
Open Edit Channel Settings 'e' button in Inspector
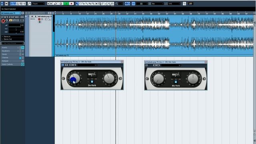pos(23,13)
